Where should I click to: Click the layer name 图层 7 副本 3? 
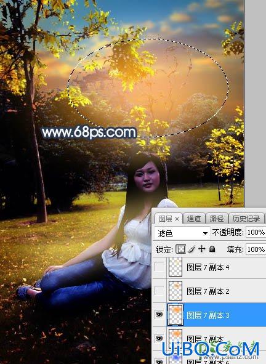tap(208, 315)
